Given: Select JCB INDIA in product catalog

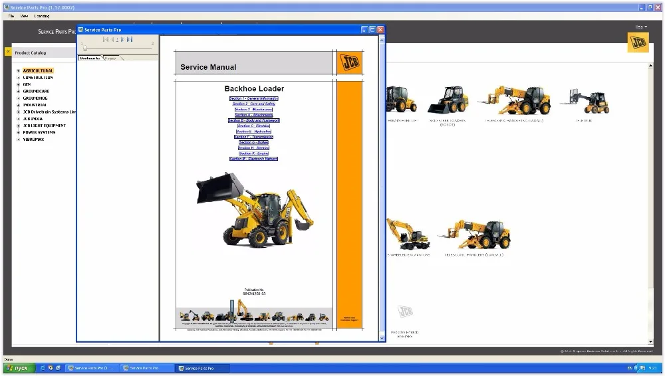Looking at the screenshot, I should (x=33, y=119).
